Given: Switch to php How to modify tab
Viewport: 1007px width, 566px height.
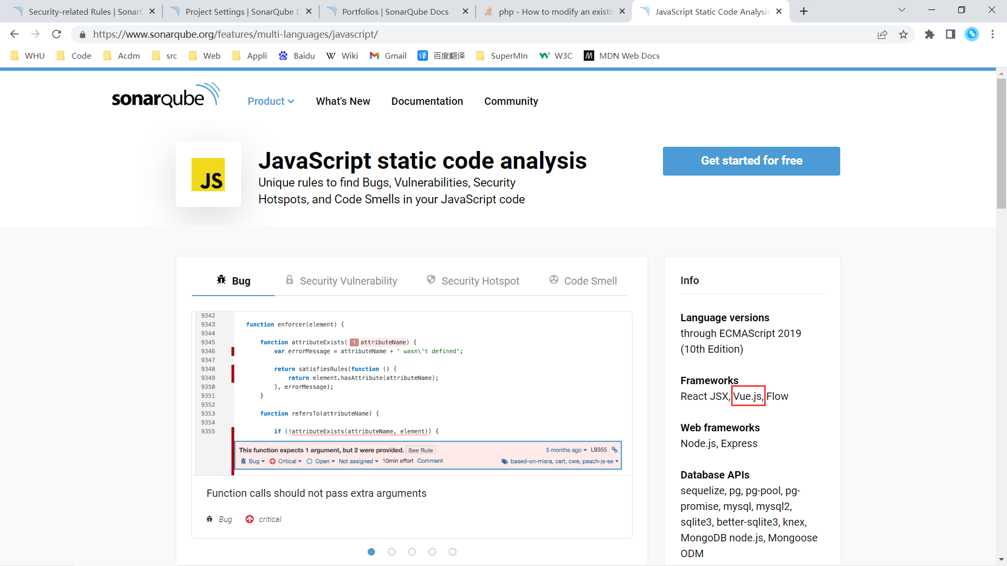Looking at the screenshot, I should coord(555,12).
